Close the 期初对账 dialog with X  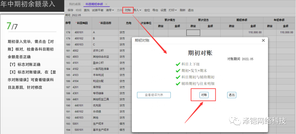point(263,40)
